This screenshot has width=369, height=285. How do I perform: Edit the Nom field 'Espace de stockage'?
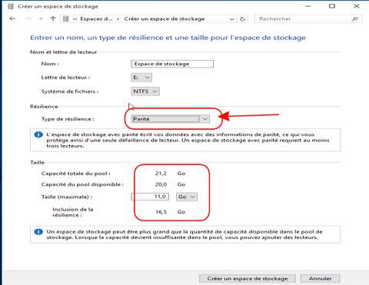click(x=172, y=64)
